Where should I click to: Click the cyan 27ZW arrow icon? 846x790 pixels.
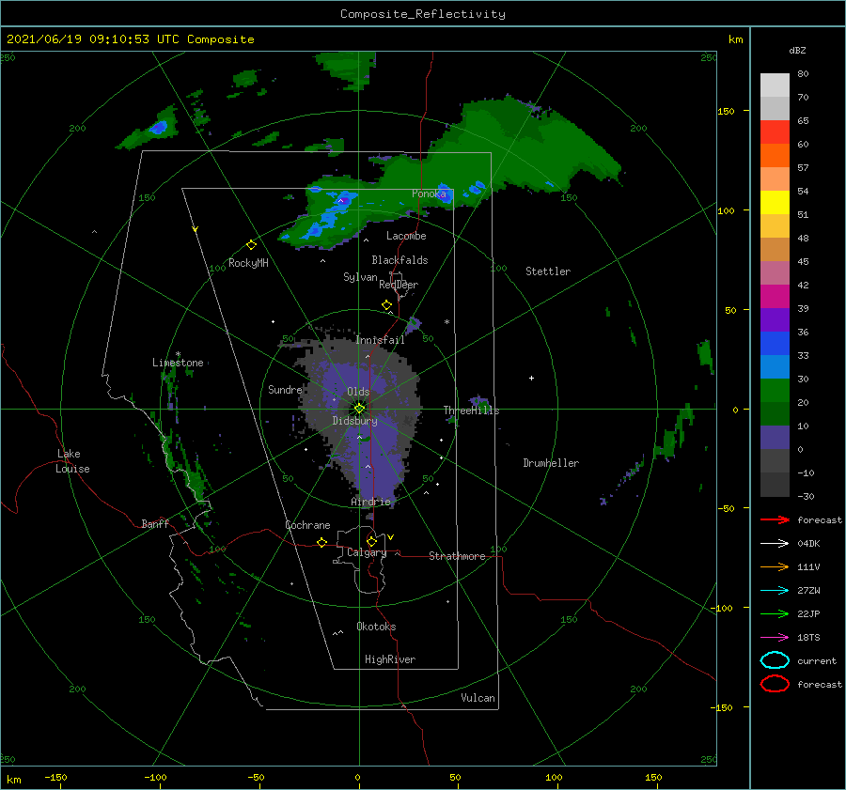(x=775, y=591)
